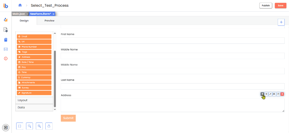Remove Address field with red X icon
The width and height of the screenshot is (289, 133).
tap(282, 94)
